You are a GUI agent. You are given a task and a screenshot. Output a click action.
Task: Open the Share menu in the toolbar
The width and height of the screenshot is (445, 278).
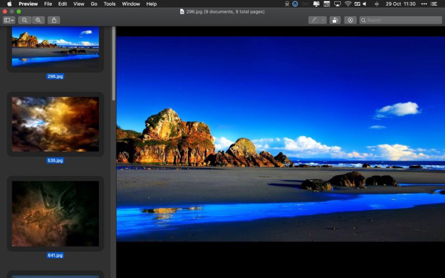point(54,20)
